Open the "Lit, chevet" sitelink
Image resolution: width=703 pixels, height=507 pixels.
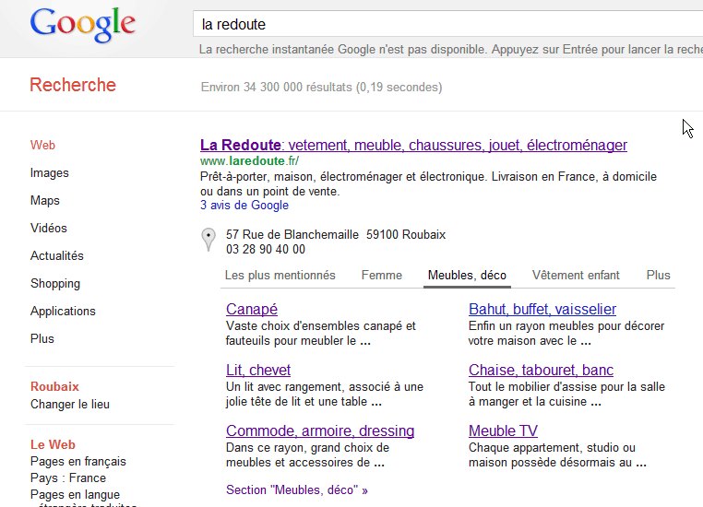[258, 370]
